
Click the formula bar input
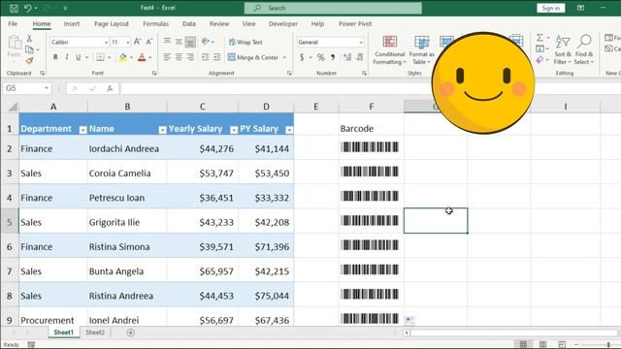point(369,88)
